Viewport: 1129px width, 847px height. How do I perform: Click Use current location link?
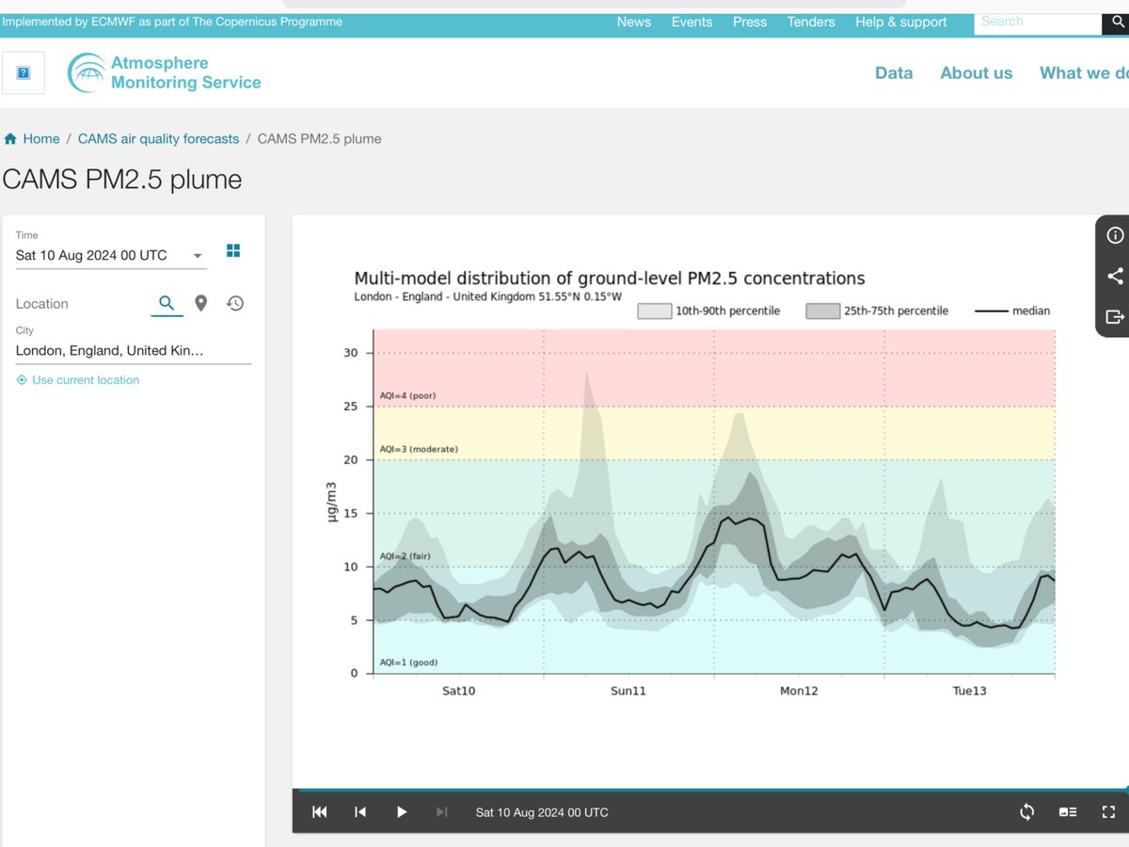point(86,380)
